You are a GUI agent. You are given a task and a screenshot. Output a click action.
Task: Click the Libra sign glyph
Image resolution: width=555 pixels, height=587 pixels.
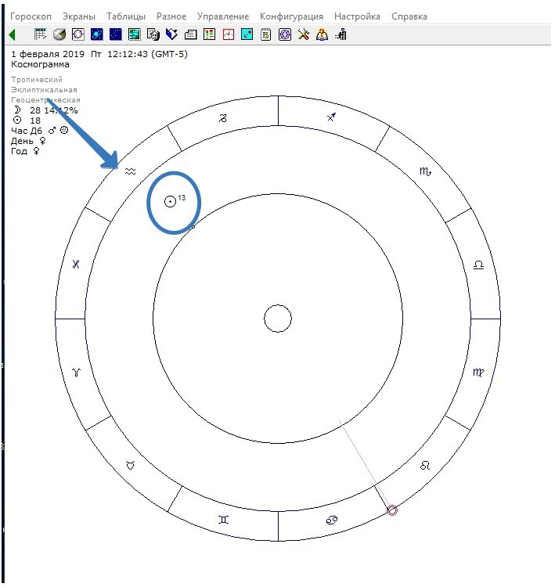478,265
